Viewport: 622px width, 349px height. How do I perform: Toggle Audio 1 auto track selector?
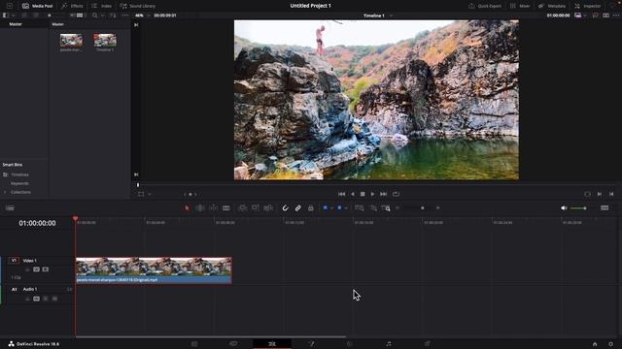(37, 299)
